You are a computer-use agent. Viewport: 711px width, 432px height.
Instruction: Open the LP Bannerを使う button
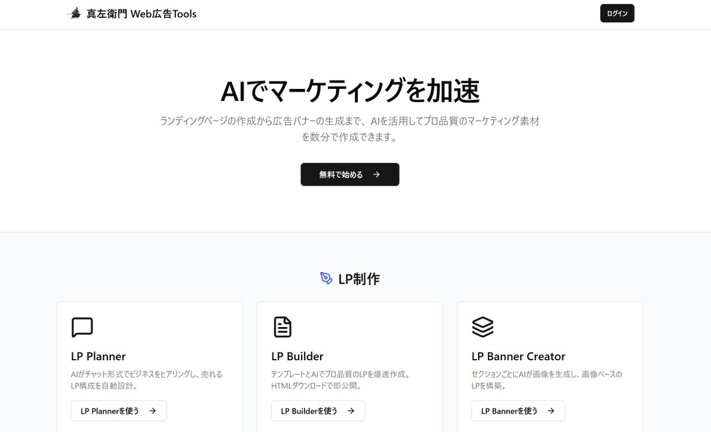[x=518, y=411]
